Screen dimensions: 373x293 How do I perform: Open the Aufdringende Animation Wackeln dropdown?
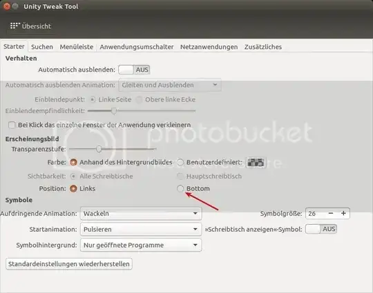coord(141,214)
